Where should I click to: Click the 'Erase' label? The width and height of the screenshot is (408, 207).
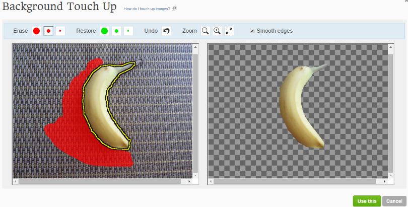pyautogui.click(x=21, y=31)
